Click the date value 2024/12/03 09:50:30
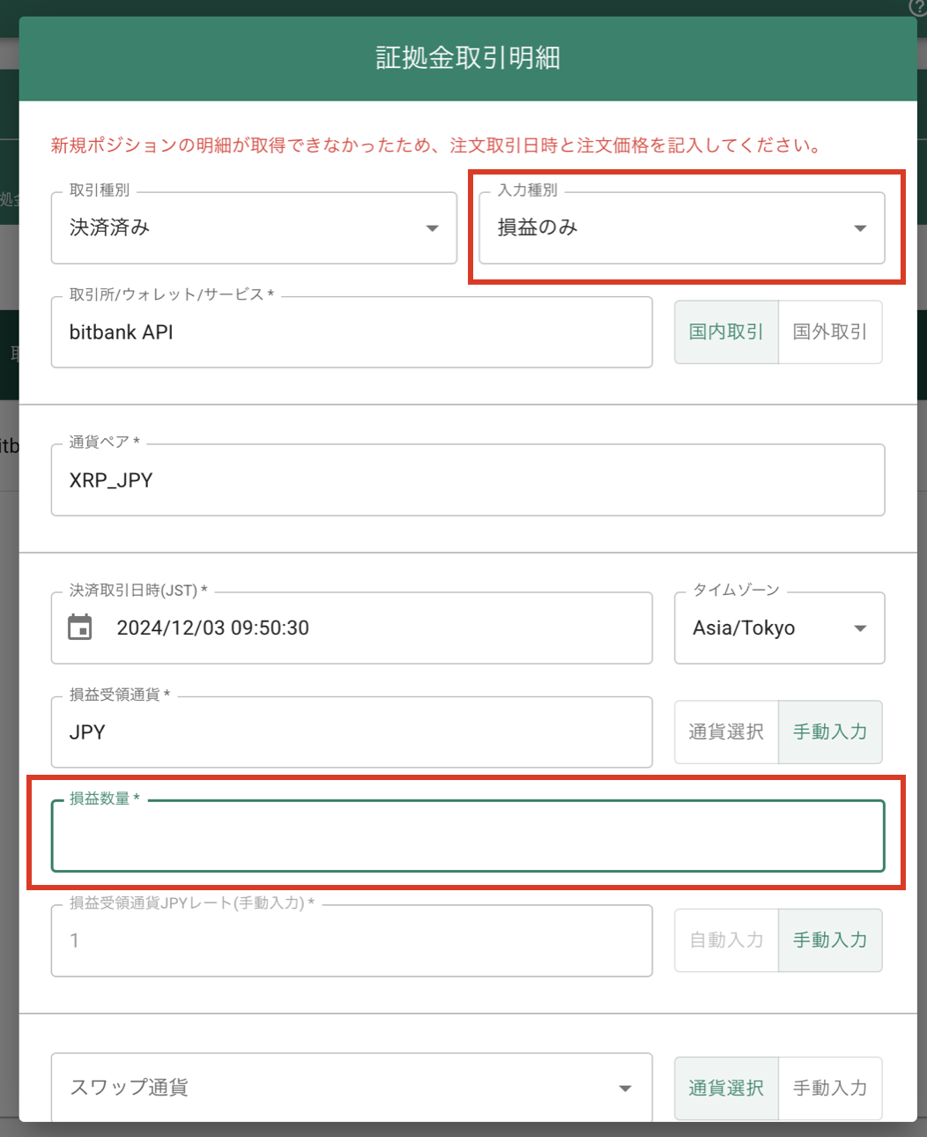This screenshot has width=927, height=1137. tap(213, 628)
